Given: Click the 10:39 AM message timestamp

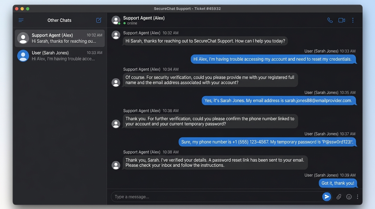Looking at the screenshot, I should pos(348,175).
